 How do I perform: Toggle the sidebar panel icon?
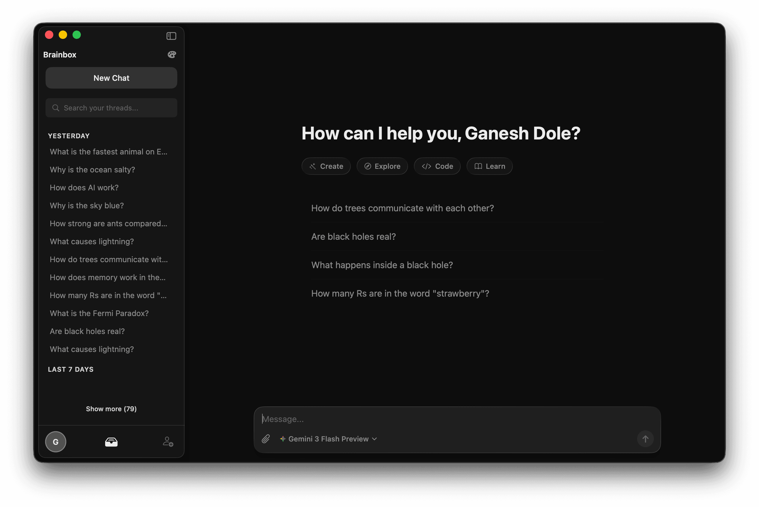[171, 36]
